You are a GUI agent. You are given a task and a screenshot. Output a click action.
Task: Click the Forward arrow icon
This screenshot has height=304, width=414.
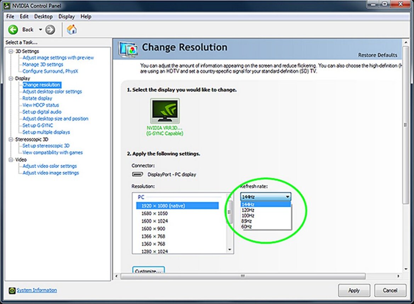(50, 30)
